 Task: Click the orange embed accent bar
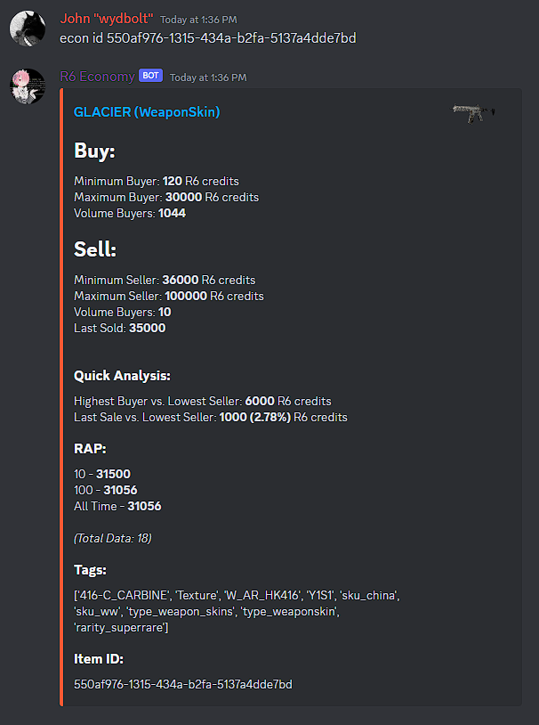(x=61, y=397)
